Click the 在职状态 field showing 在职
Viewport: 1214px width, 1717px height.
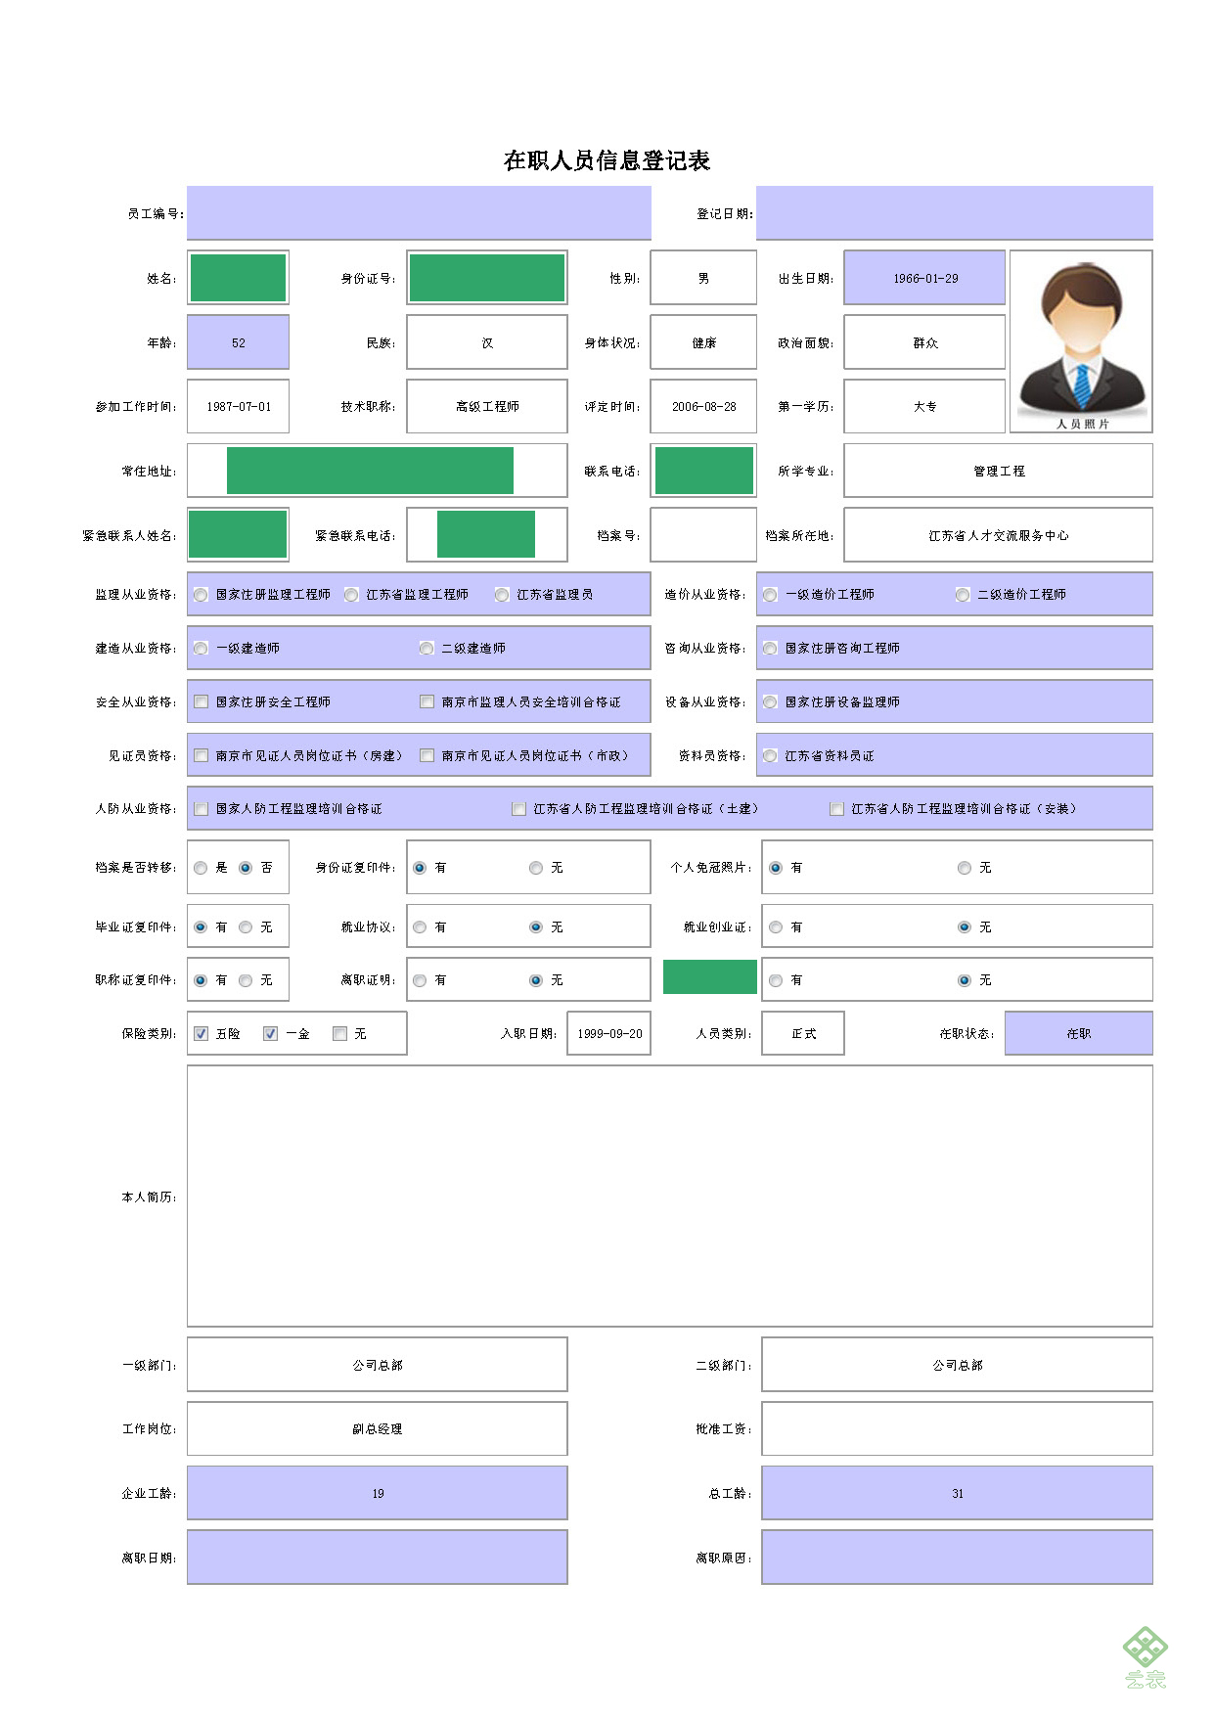(1078, 1033)
